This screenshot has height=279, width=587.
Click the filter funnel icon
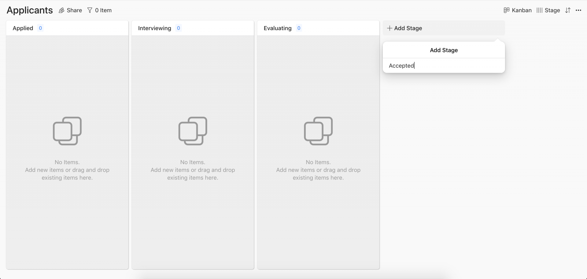90,10
